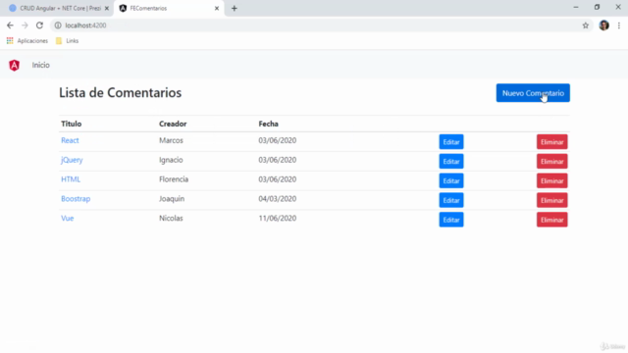Open the Chrome profile avatar

coord(604,25)
